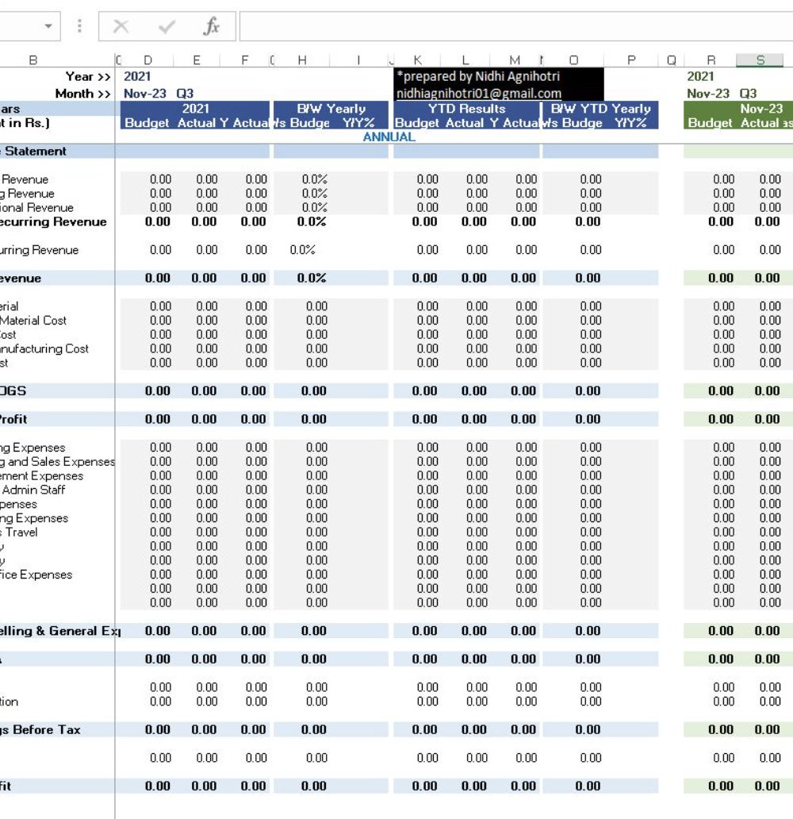Select column M header
Image resolution: width=793 pixels, height=819 pixels.
coord(515,60)
